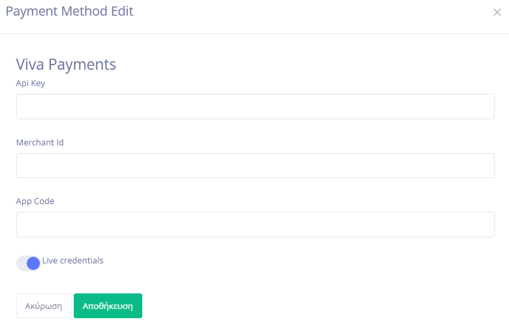Disable live credentials with the blue switch

click(29, 263)
